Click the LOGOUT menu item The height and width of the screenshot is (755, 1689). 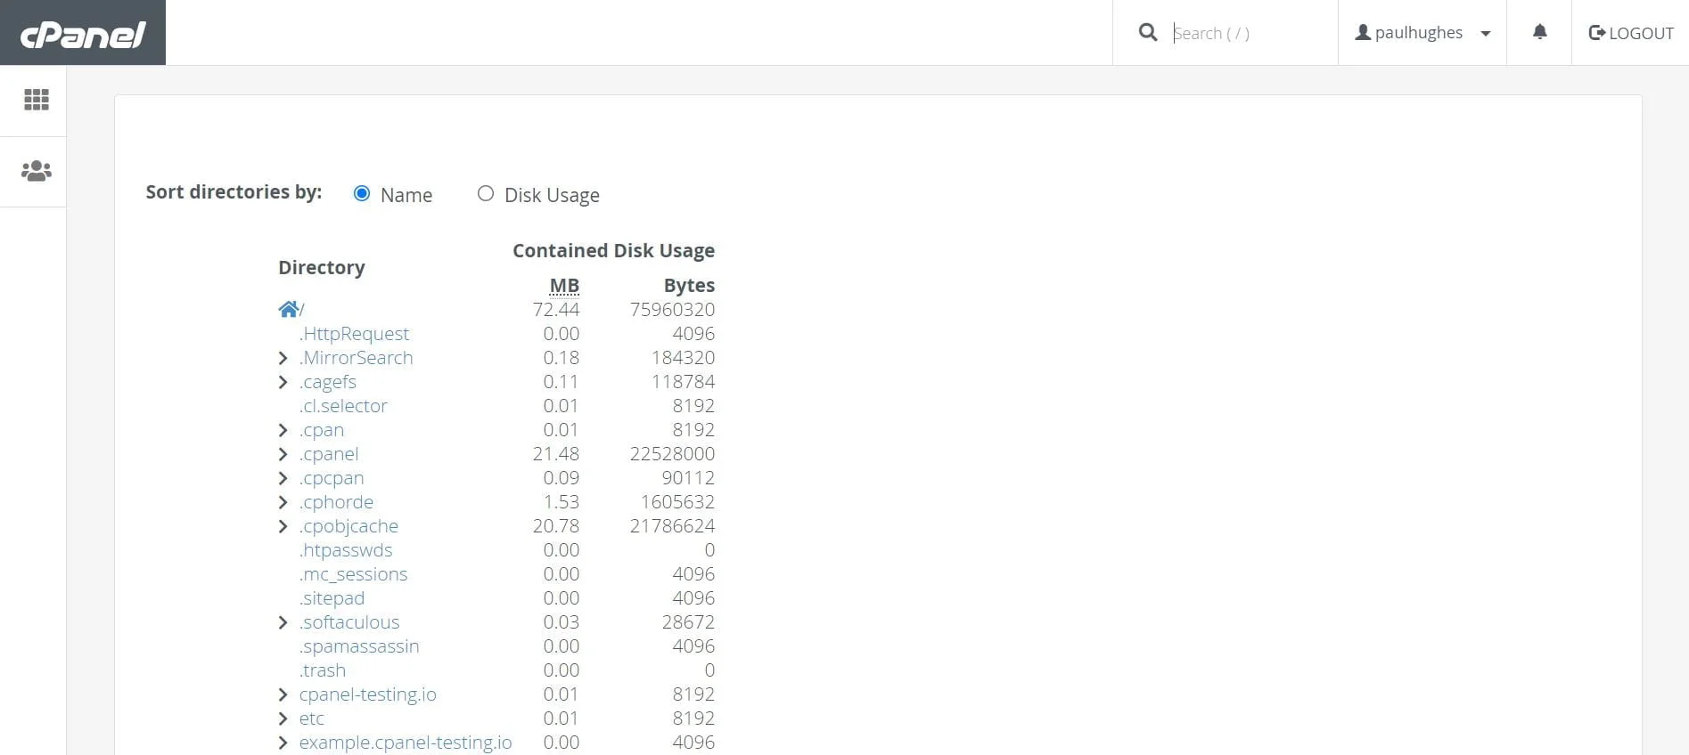click(x=1642, y=33)
